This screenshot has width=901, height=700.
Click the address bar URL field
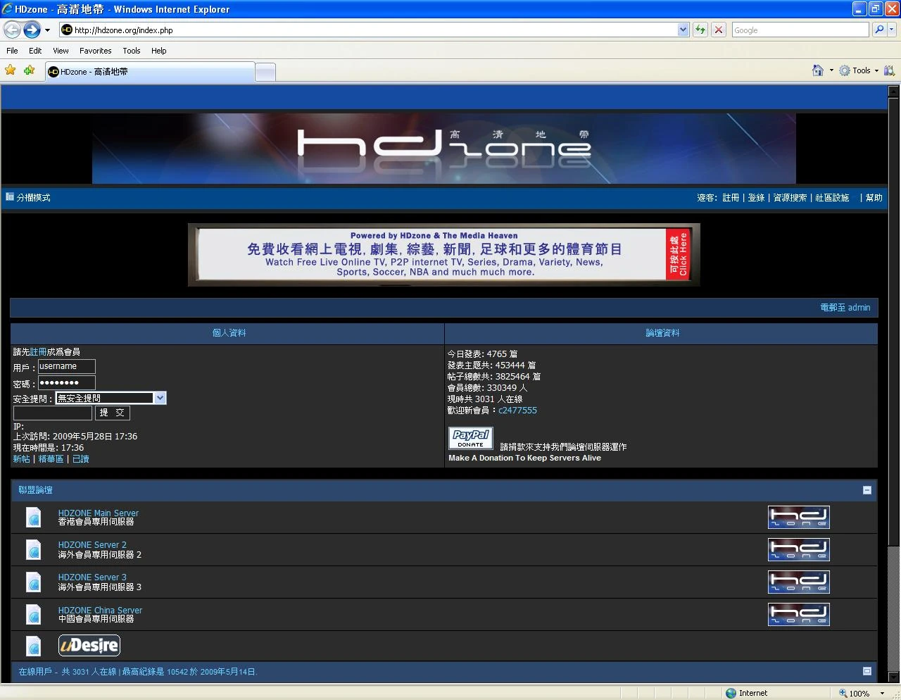(374, 30)
